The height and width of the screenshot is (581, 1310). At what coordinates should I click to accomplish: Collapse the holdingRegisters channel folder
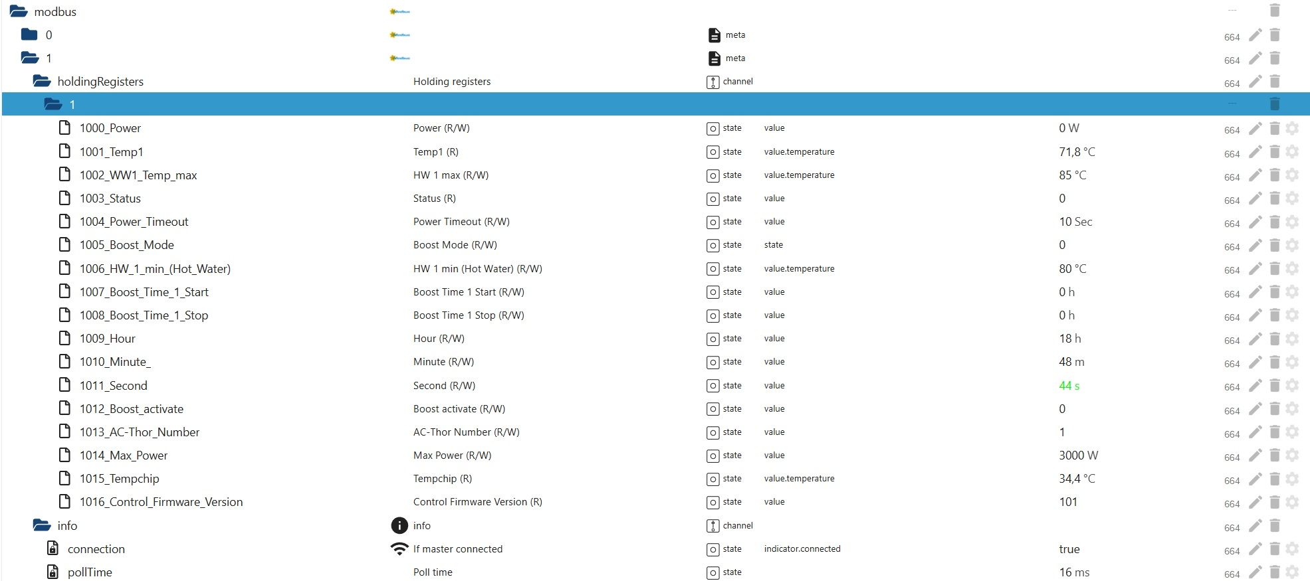pyautogui.click(x=42, y=82)
